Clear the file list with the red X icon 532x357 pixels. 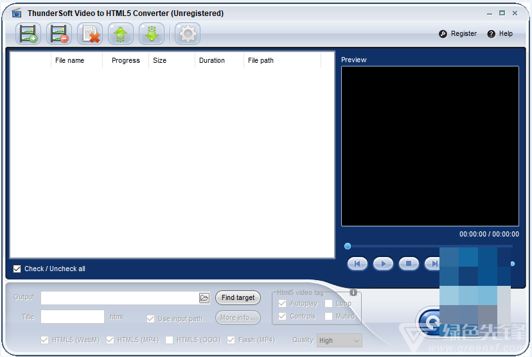click(90, 34)
